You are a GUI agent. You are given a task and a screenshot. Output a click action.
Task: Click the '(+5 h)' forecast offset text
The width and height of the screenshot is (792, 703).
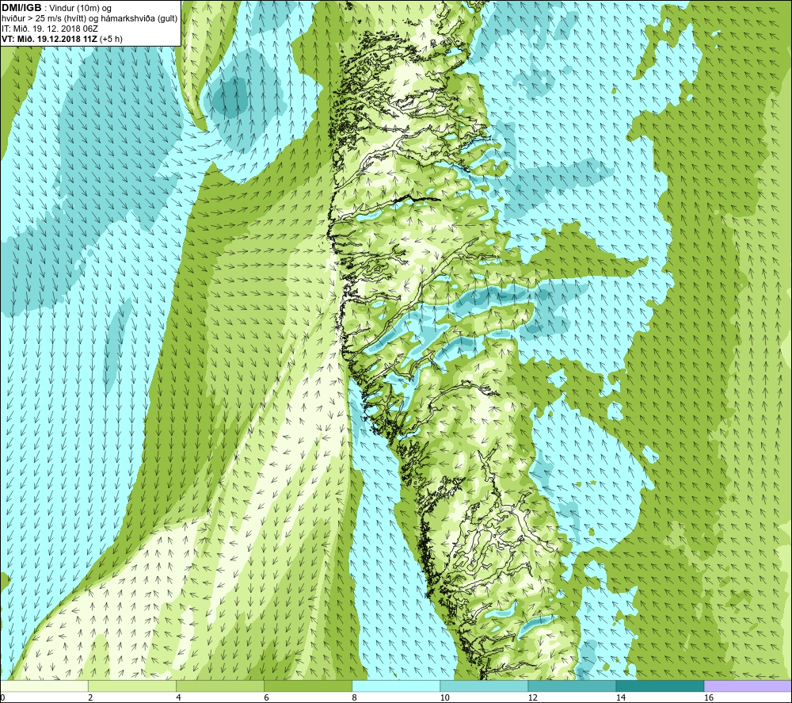click(111, 38)
